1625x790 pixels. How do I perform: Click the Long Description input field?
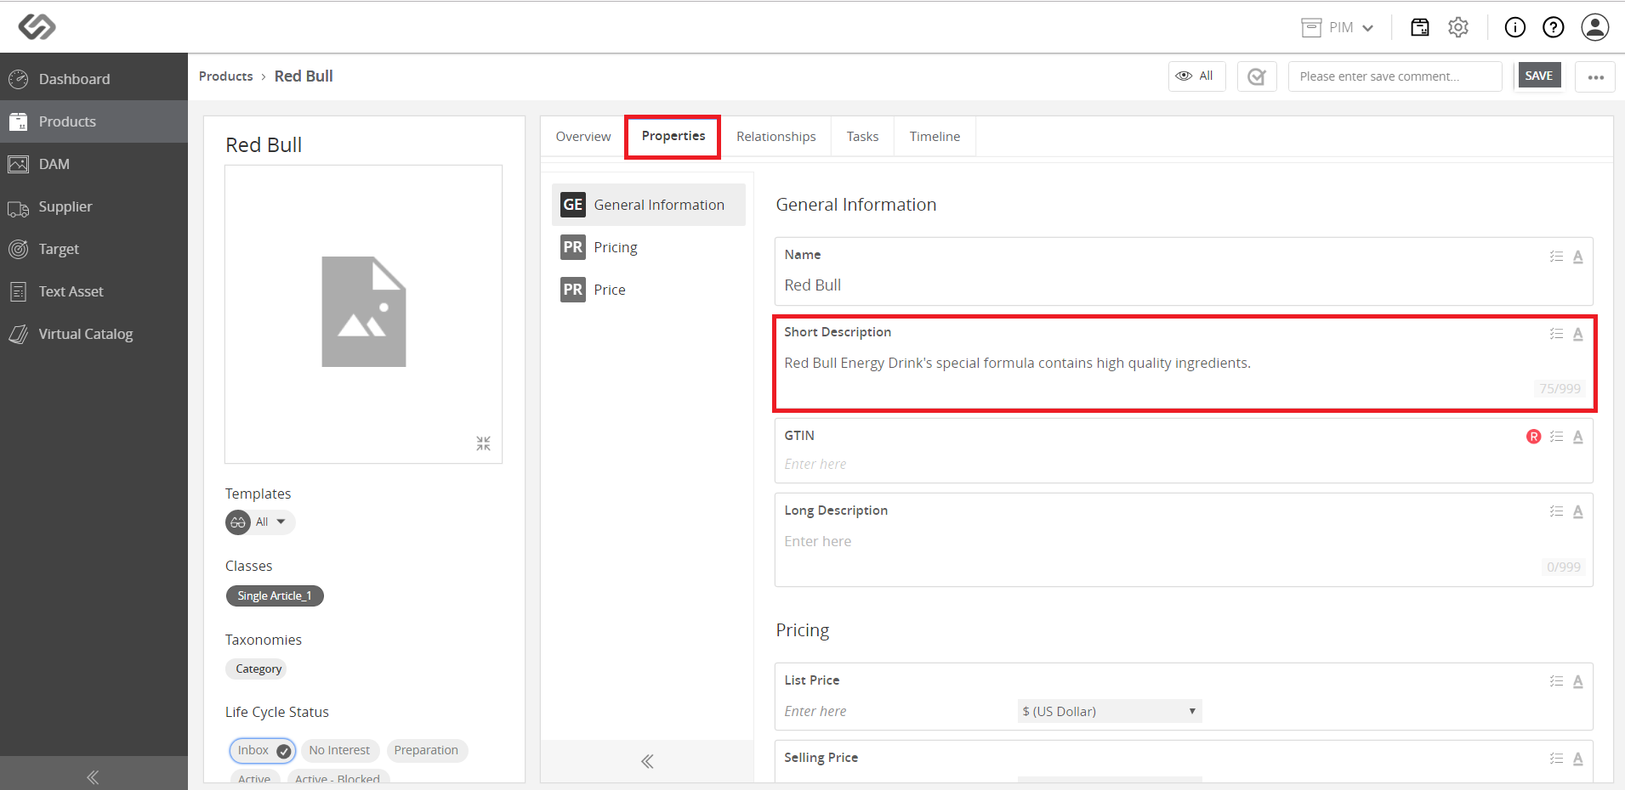point(1184,542)
